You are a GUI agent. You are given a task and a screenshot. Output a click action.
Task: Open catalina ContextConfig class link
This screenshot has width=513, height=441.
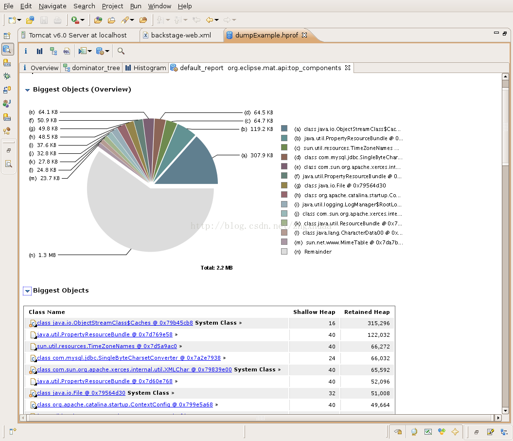coord(125,404)
